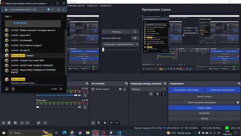Add a new source in Источники
The height and width of the screenshot is (136, 241).
(x=93, y=123)
